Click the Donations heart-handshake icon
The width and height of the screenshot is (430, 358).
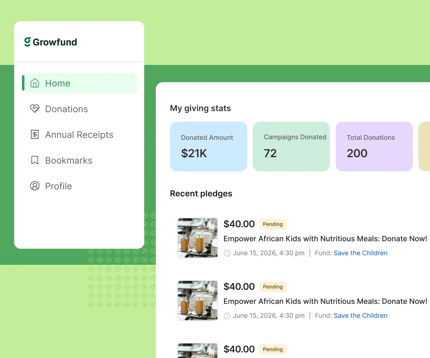pyautogui.click(x=35, y=109)
